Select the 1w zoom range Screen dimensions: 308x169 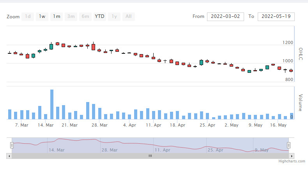(42, 16)
